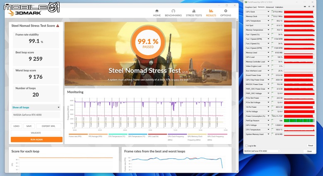
Task: Open Options via the gear icon
Action: (x=226, y=11)
